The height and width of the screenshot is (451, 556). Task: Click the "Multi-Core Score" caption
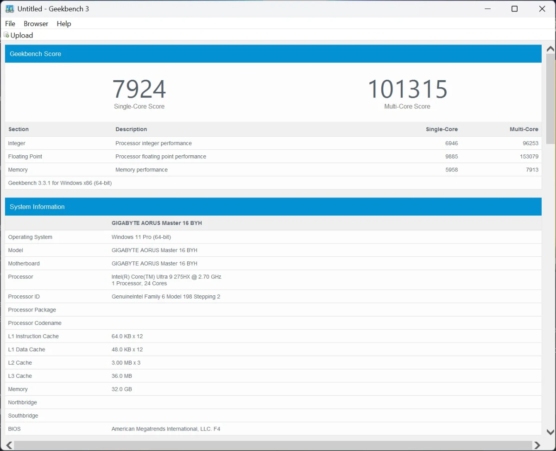click(407, 107)
